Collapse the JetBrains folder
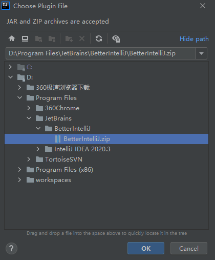215x260 pixels. (x=29, y=118)
